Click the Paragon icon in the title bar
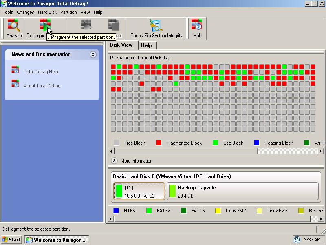326x245 pixels. tap(4, 4)
